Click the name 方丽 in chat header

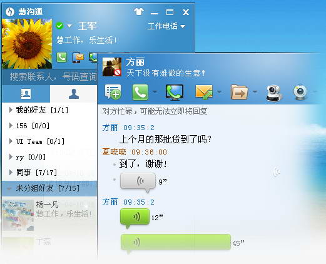point(135,62)
